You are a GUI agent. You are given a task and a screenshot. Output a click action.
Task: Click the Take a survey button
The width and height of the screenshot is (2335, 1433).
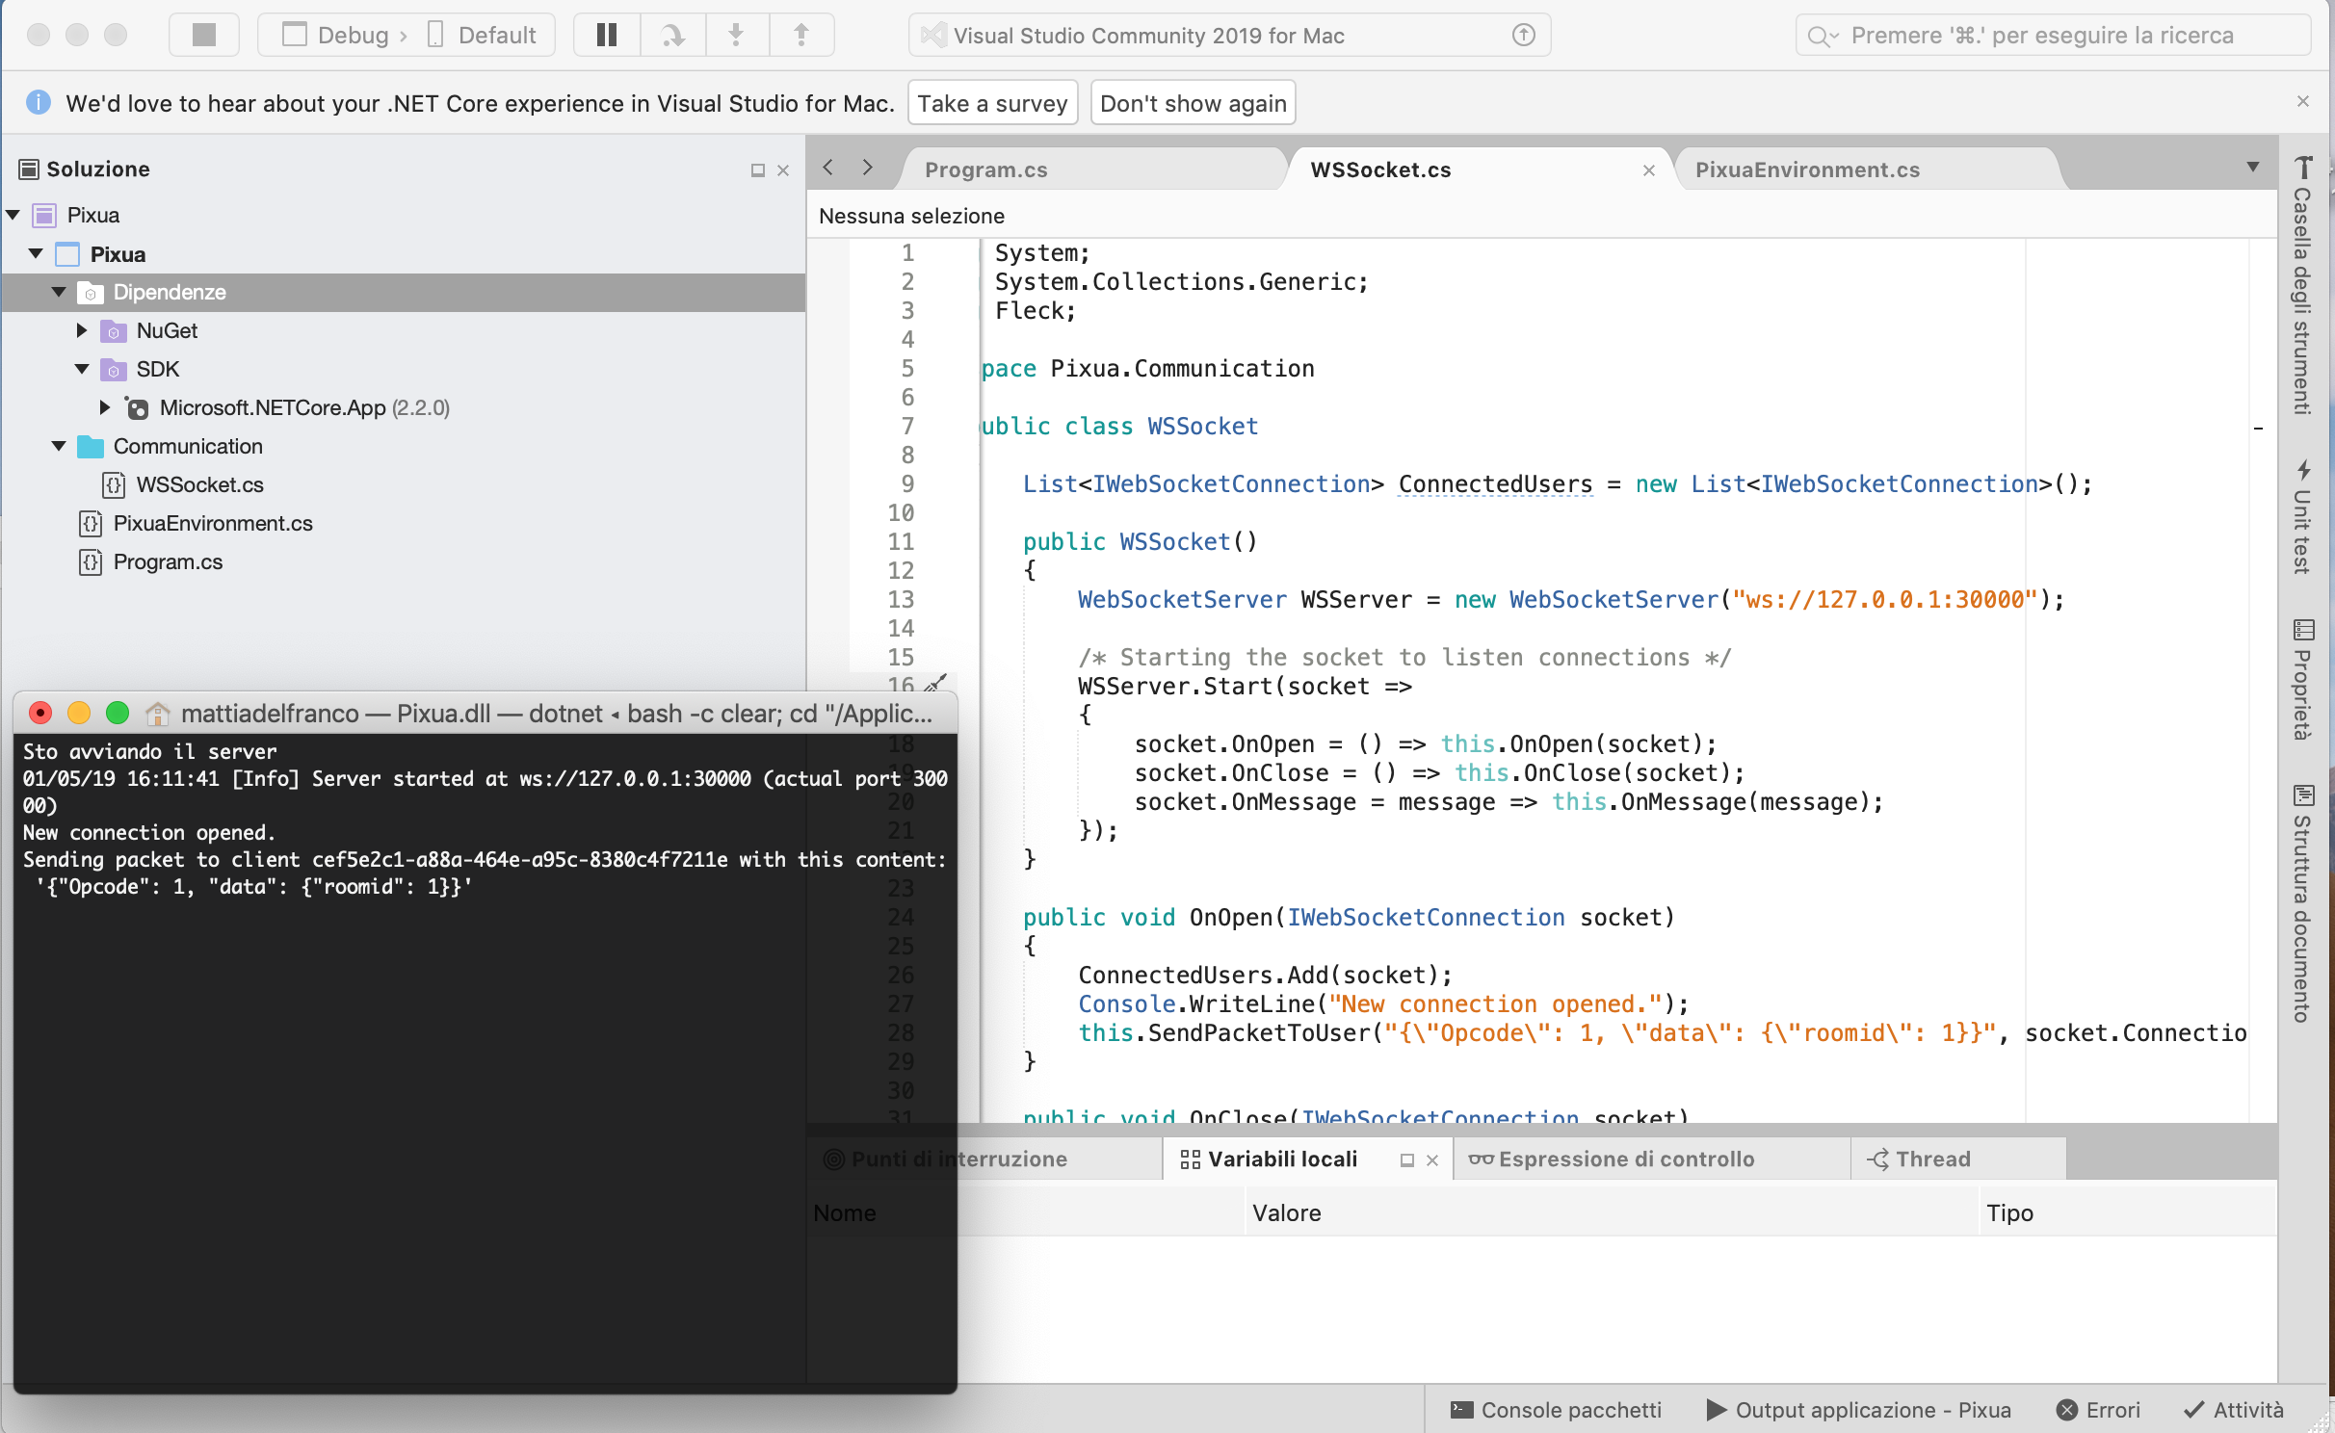[x=992, y=103]
